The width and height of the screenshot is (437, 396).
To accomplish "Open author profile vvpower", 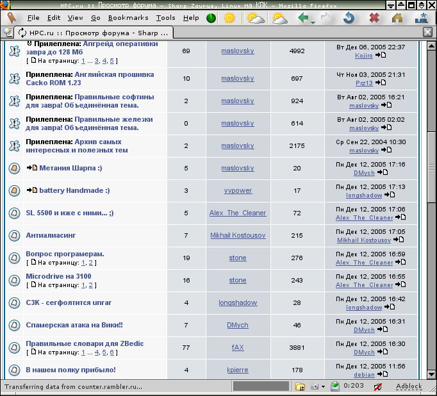I will tap(238, 190).
